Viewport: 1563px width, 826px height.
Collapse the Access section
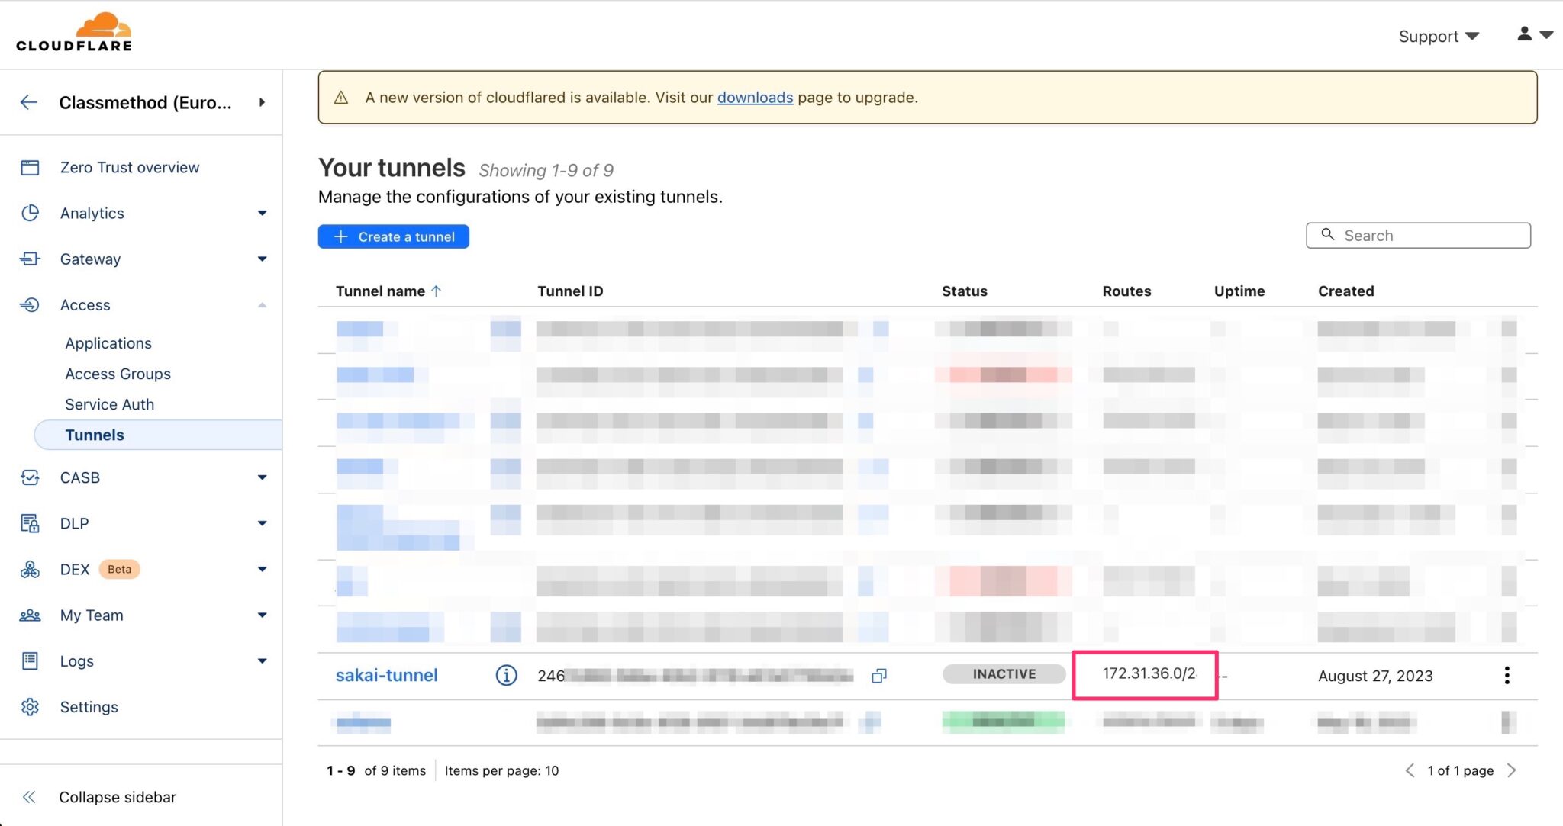[x=263, y=305]
